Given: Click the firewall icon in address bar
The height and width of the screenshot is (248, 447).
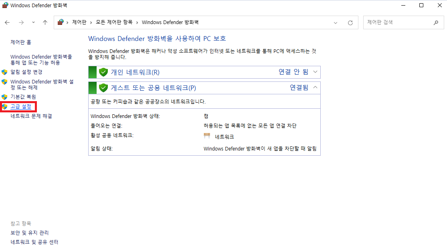Looking at the screenshot, I should 61,22.
